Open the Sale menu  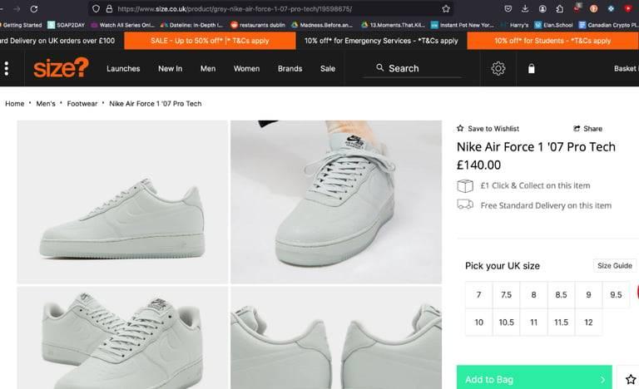328,68
